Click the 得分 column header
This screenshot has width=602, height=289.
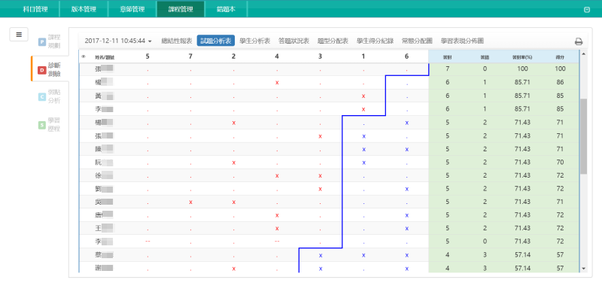pos(560,56)
